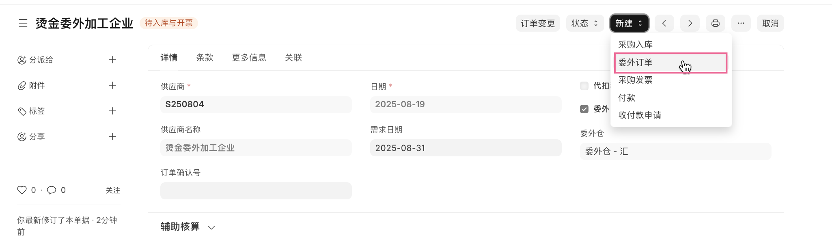Click the plus icon beside 分派给
This screenshot has height=242, width=832.
(x=112, y=60)
